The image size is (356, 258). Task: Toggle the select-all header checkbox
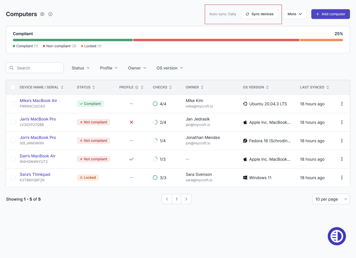click(x=13, y=87)
